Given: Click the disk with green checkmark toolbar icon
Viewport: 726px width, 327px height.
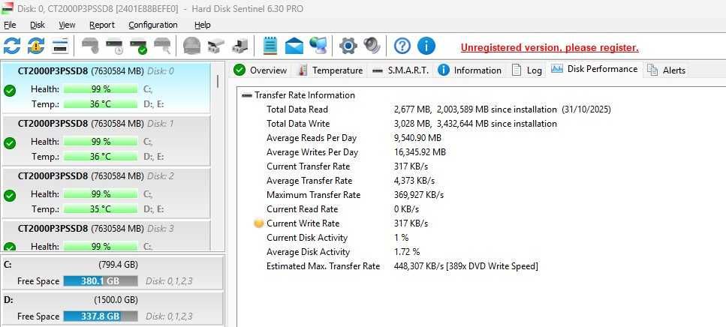Looking at the screenshot, I should coord(138,46).
